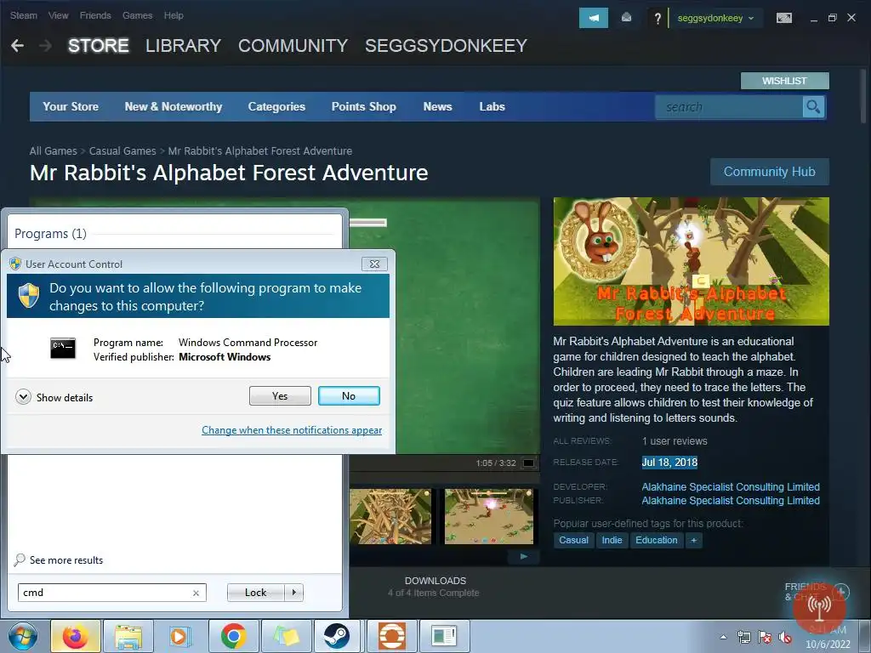Screen dimensions: 871x653
Task: Expand Show details in UAC dialog
Action: 54,397
